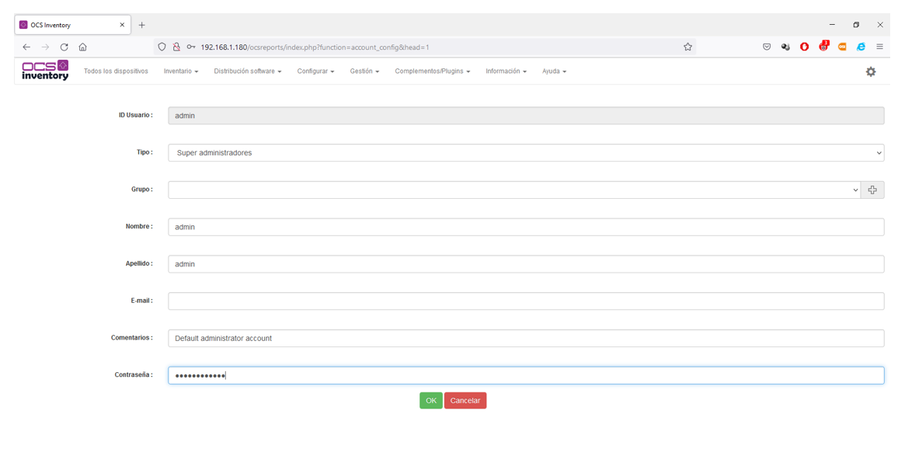The image size is (898, 470).
Task: Click the Adblock red stop-hand extension icon
Action: (804, 47)
